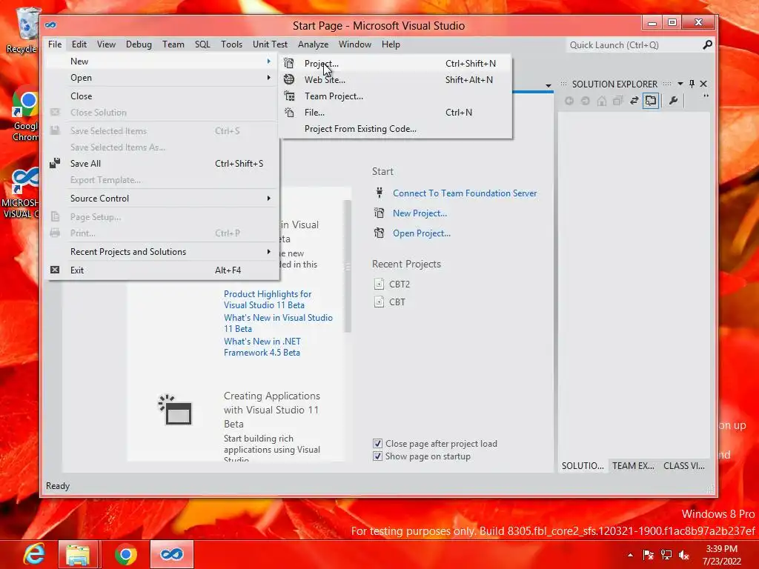The height and width of the screenshot is (569, 759).
Task: Toggle the Solution Explorer auto-hide pin
Action: [x=692, y=84]
